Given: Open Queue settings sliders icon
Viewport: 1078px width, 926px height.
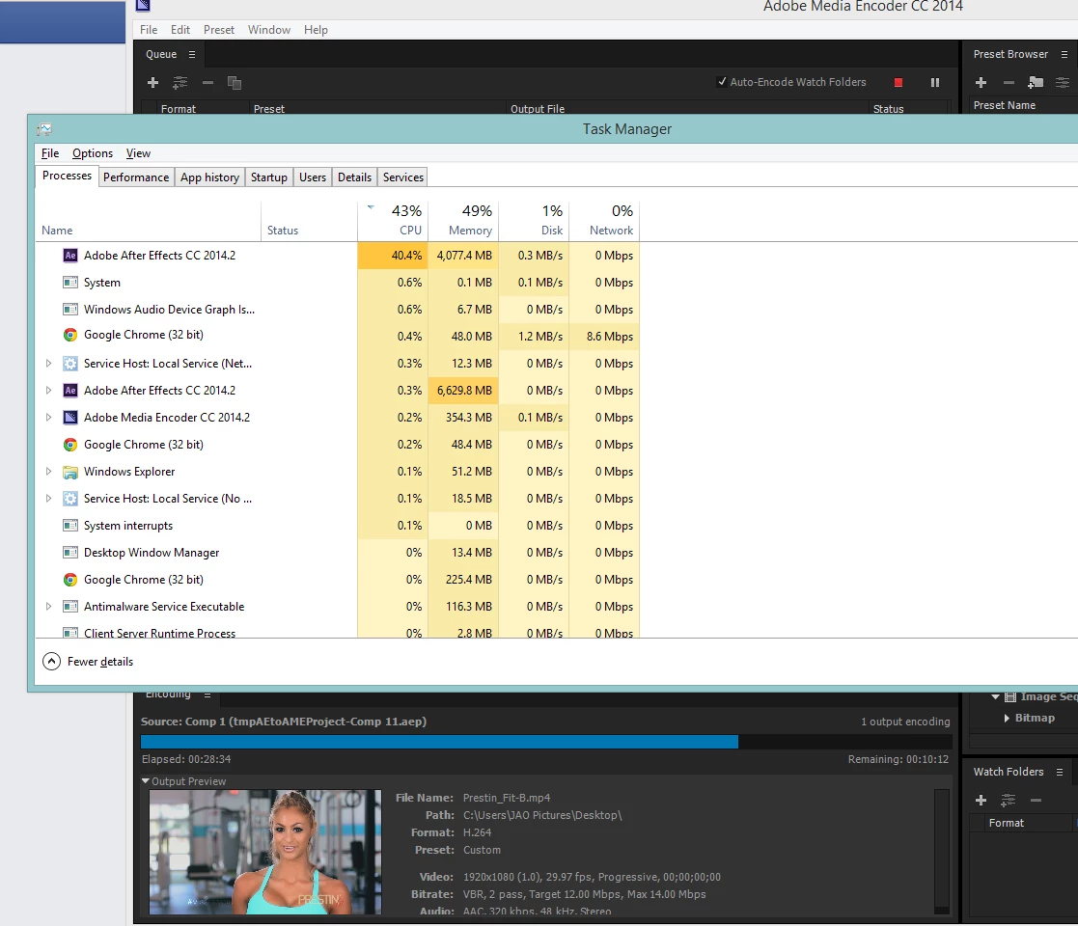Looking at the screenshot, I should coord(180,82).
